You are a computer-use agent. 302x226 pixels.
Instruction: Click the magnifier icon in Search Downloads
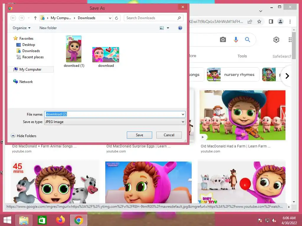click(179, 18)
